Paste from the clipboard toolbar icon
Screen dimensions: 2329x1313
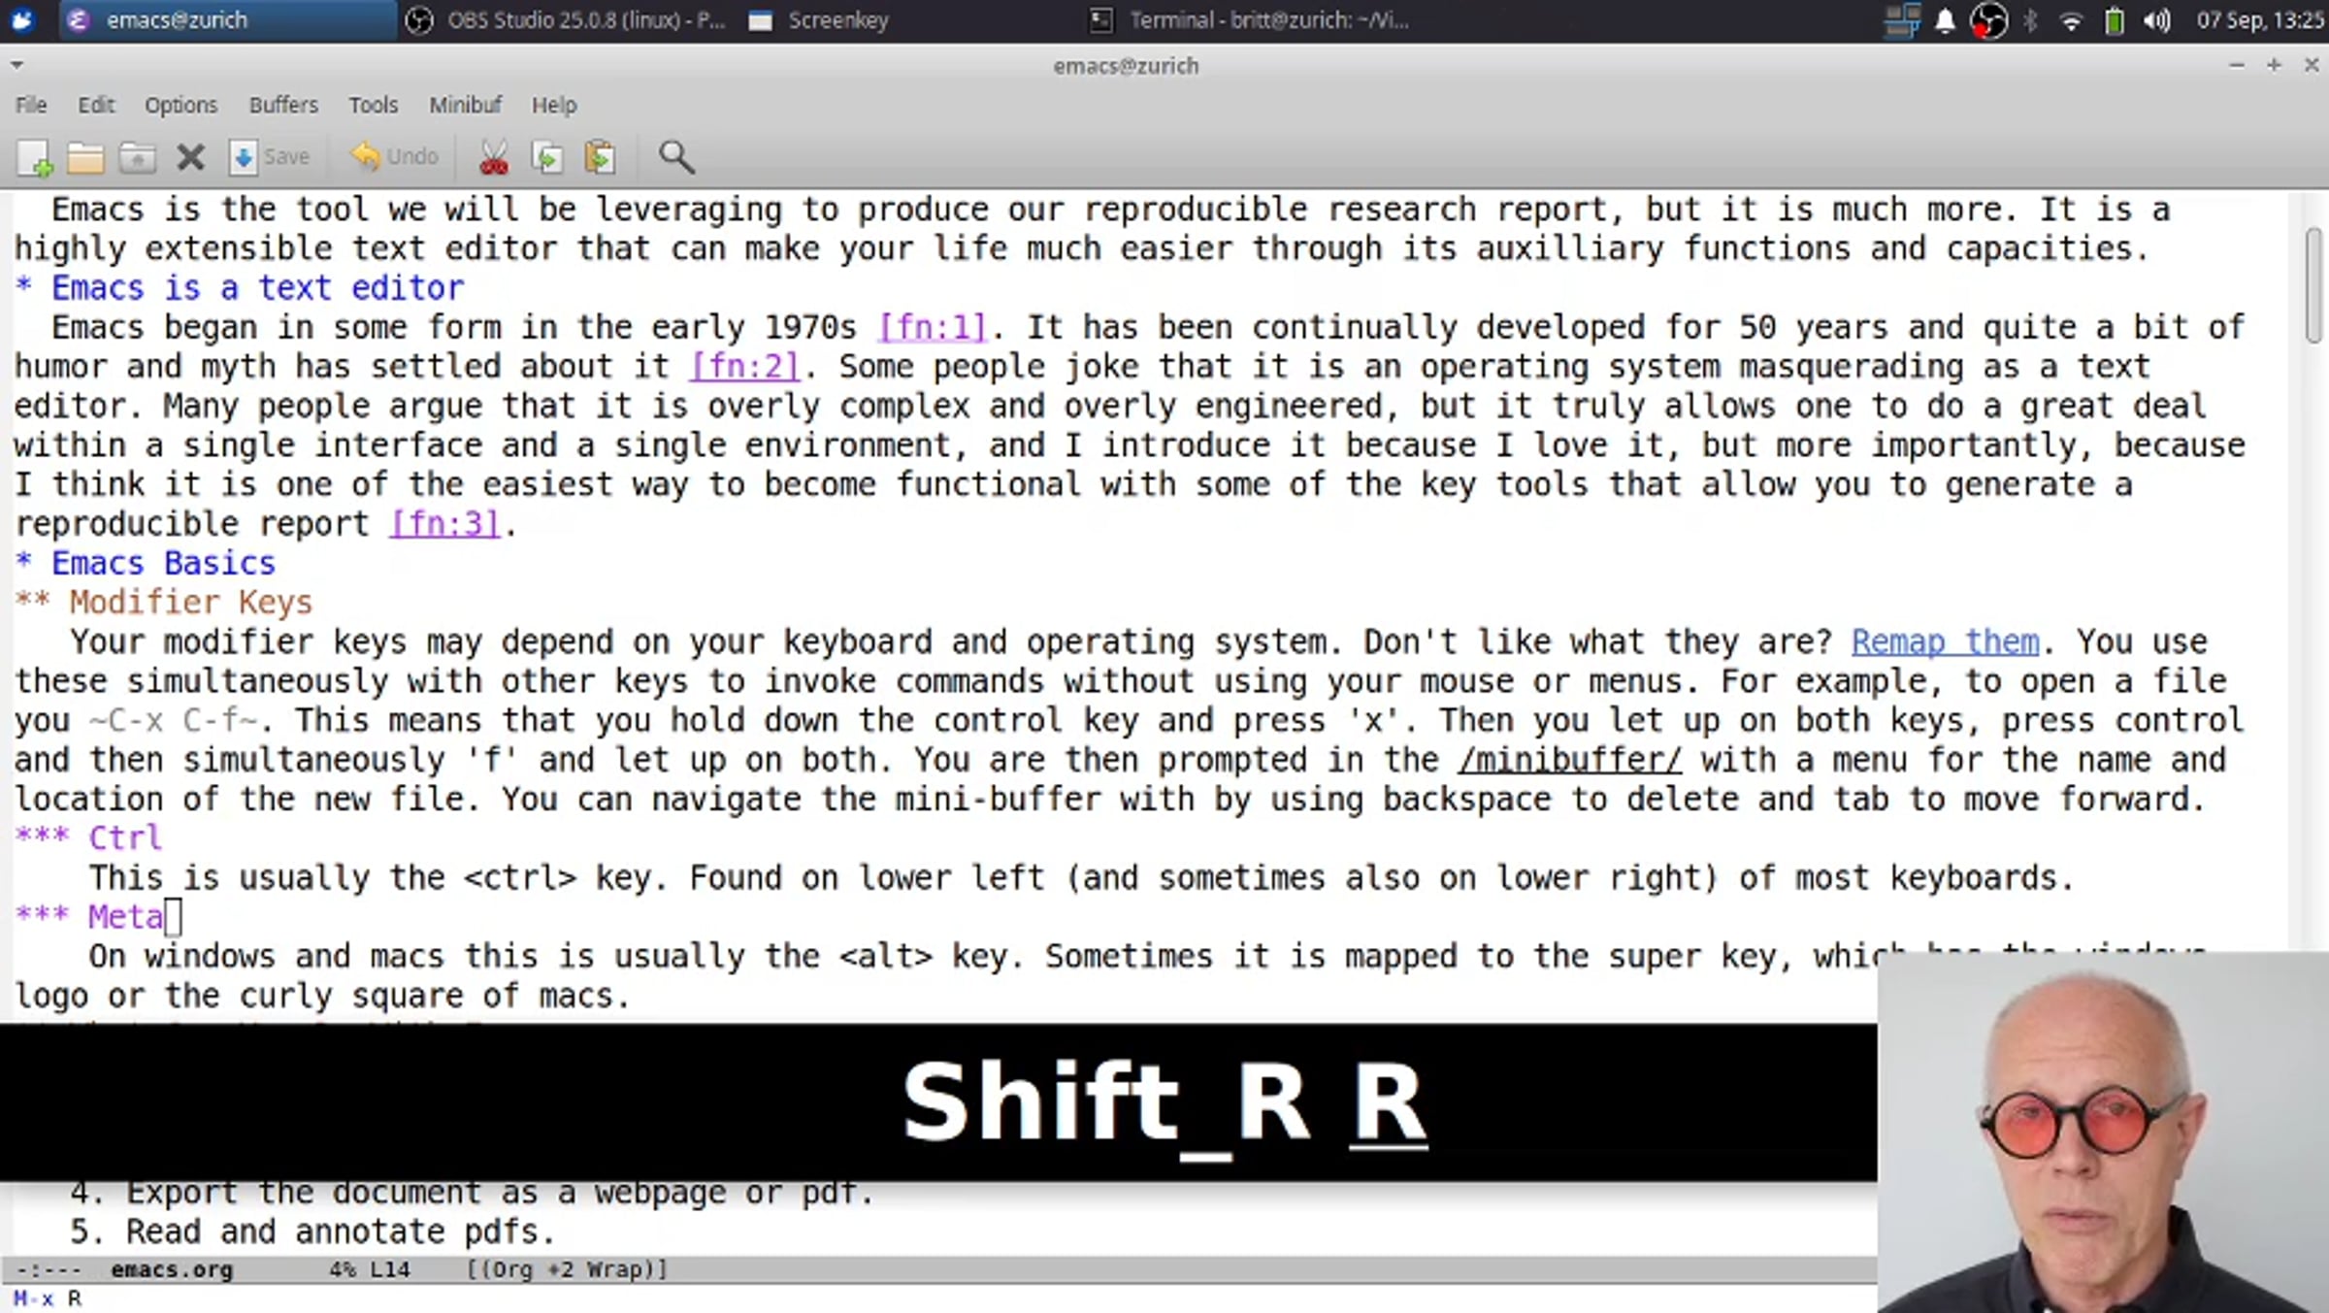coord(601,157)
